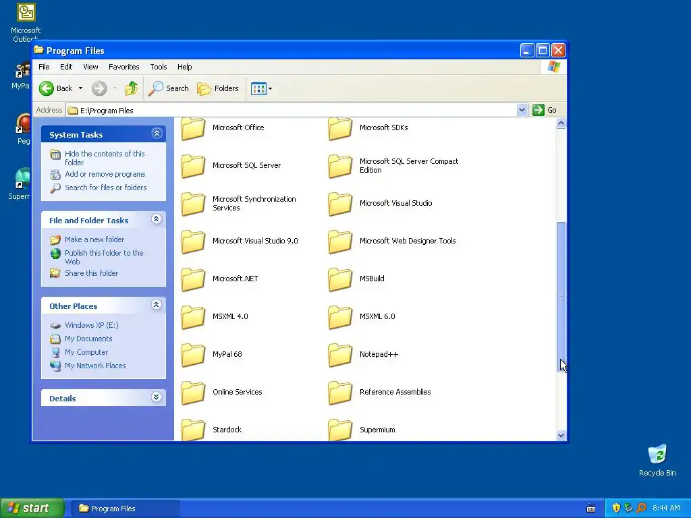Click Make a new folder link

click(94, 239)
